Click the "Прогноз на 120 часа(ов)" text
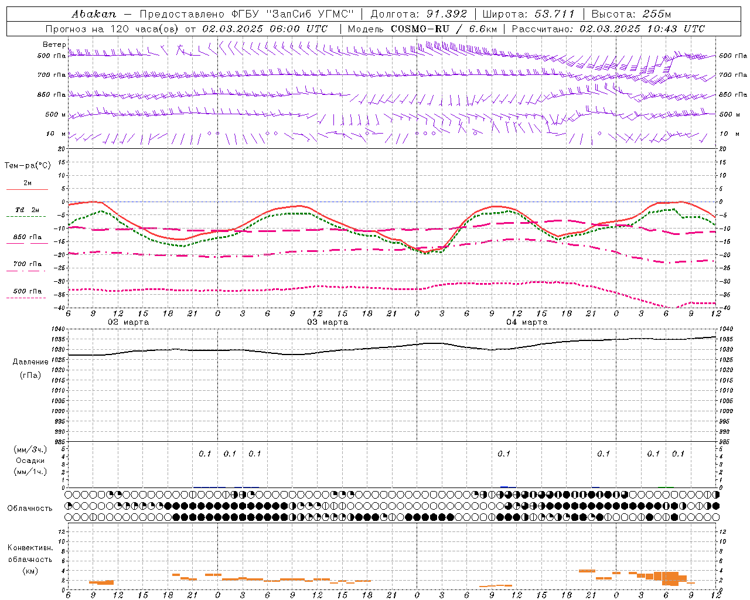This screenshot has width=750, height=600. [113, 29]
